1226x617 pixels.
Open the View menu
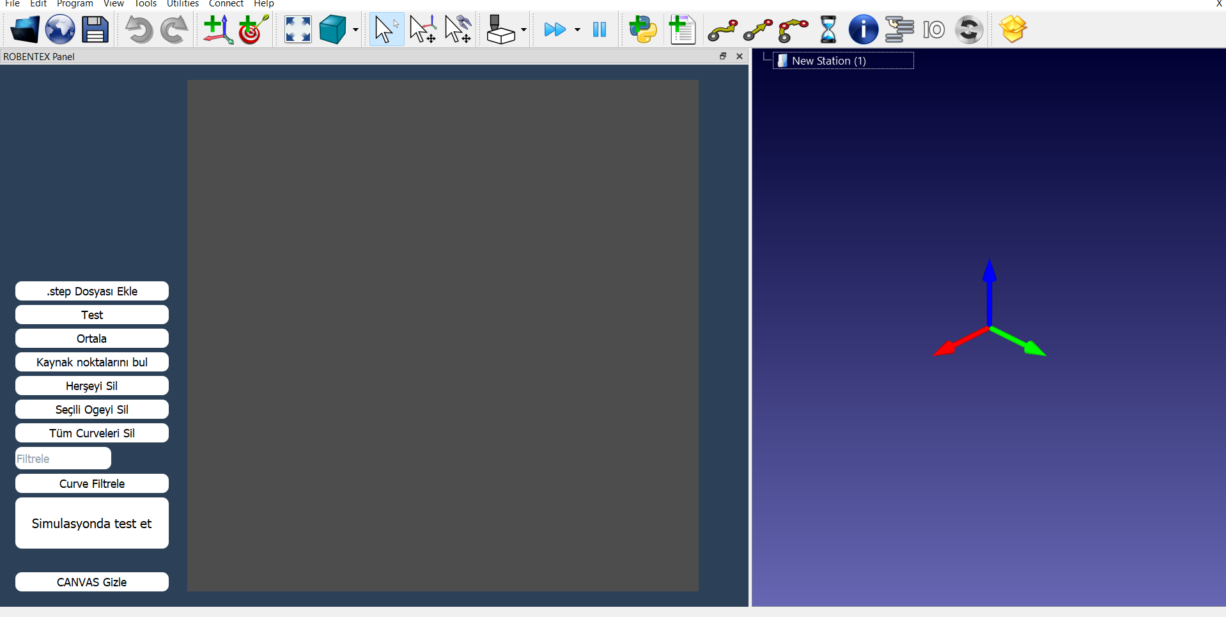click(x=114, y=3)
